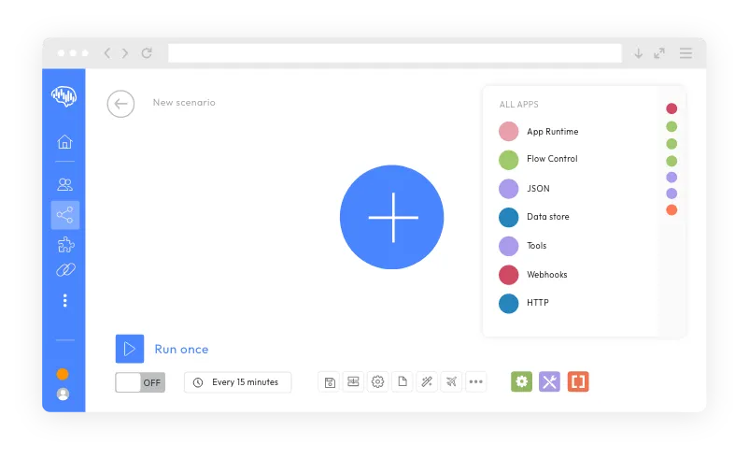Open the Notes page icon

pos(403,381)
